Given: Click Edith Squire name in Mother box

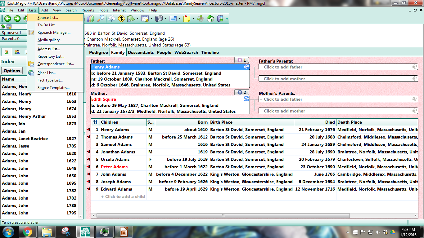Looking at the screenshot, I should 104,99.
